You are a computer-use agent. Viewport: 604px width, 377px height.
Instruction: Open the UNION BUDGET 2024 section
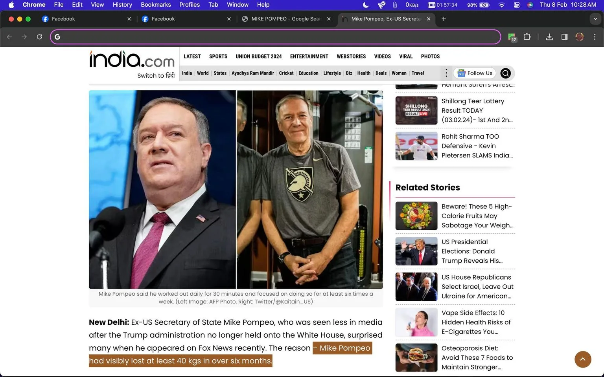click(259, 57)
